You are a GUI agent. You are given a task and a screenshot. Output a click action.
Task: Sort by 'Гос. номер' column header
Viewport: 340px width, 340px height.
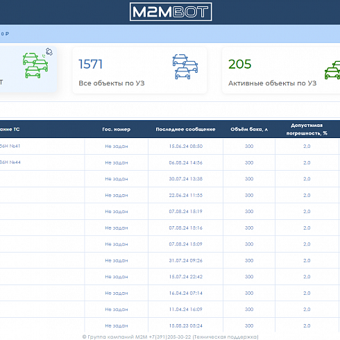point(117,129)
